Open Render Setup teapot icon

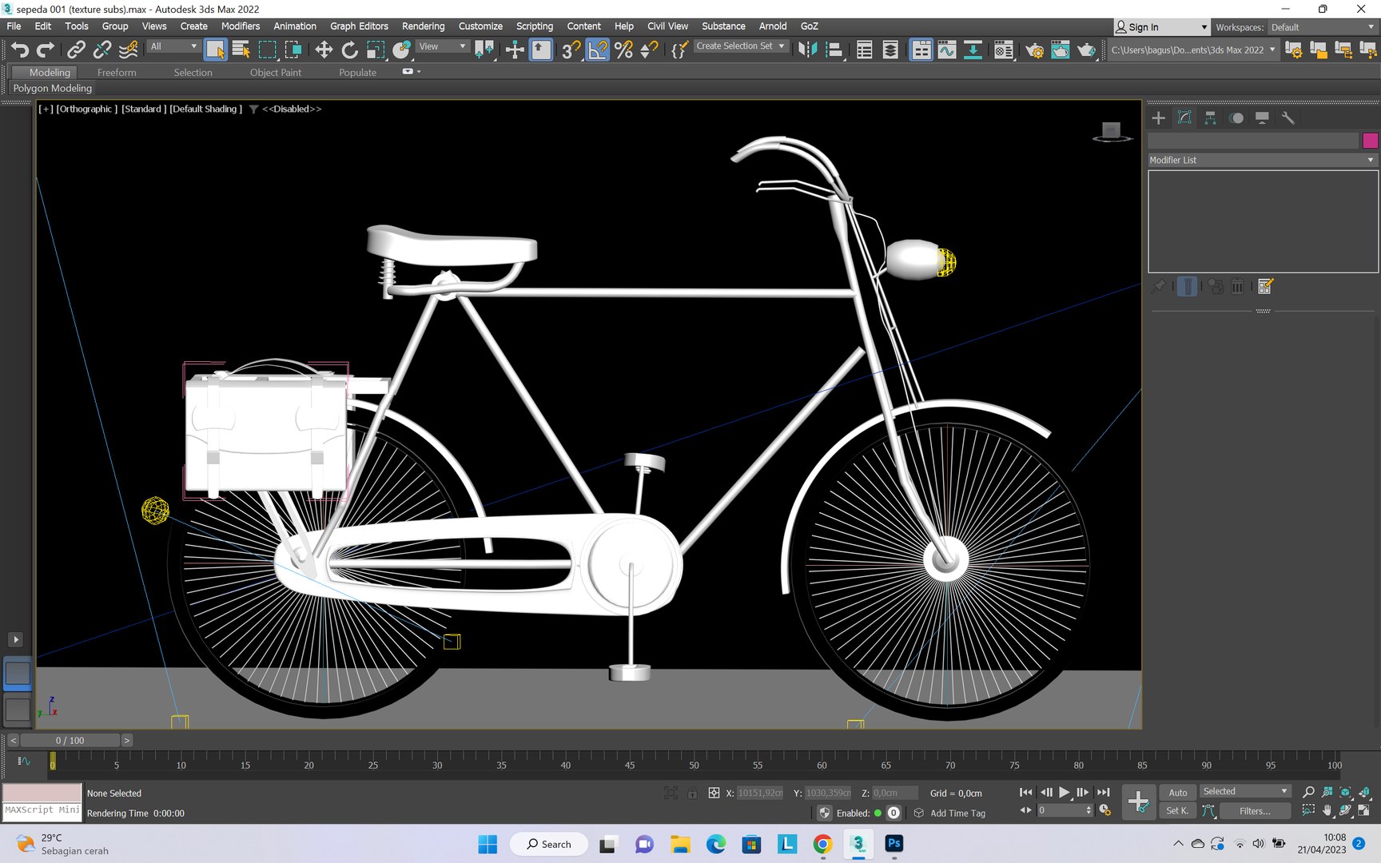pyautogui.click(x=1034, y=50)
